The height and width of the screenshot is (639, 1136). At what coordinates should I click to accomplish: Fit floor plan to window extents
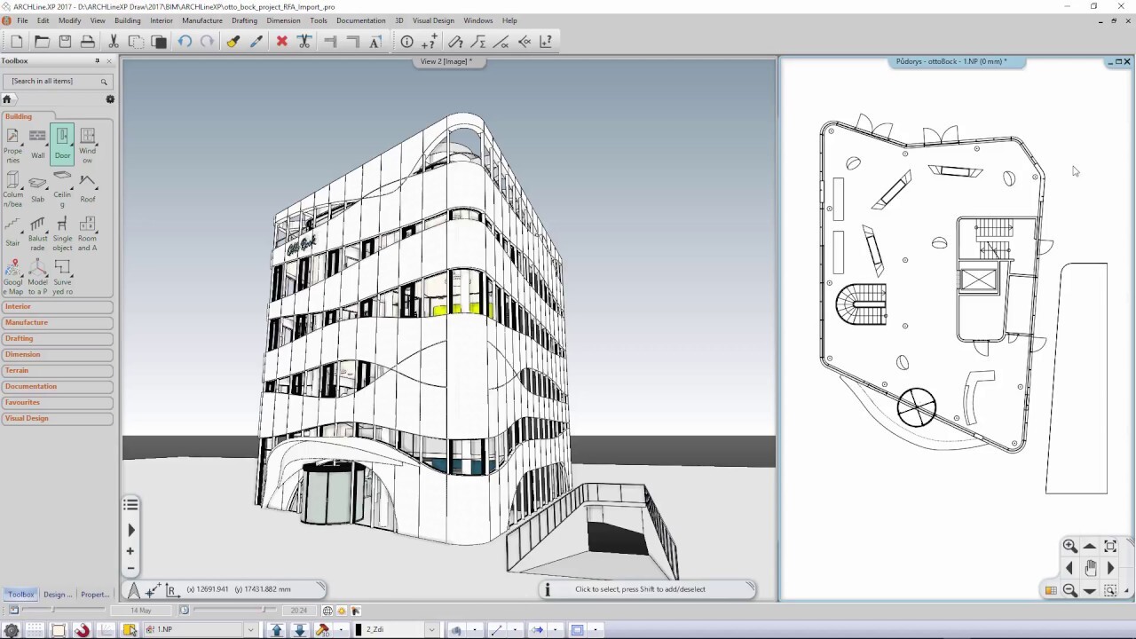pyautogui.click(x=1110, y=547)
